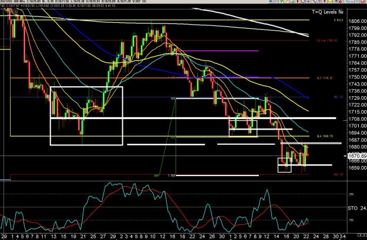This screenshot has height=240, width=367.
Task: Click date label 27 on time axis
Action: click(103, 236)
